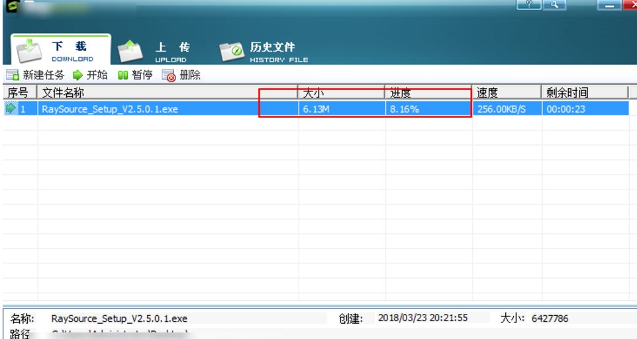Click the history file folder icon
Image resolution: width=637 pixels, height=339 pixels.
click(231, 52)
